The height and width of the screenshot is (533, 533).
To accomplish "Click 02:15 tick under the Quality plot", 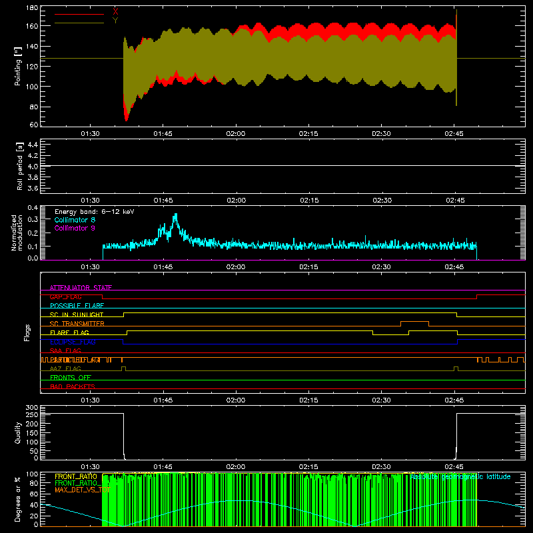I will [308, 467].
